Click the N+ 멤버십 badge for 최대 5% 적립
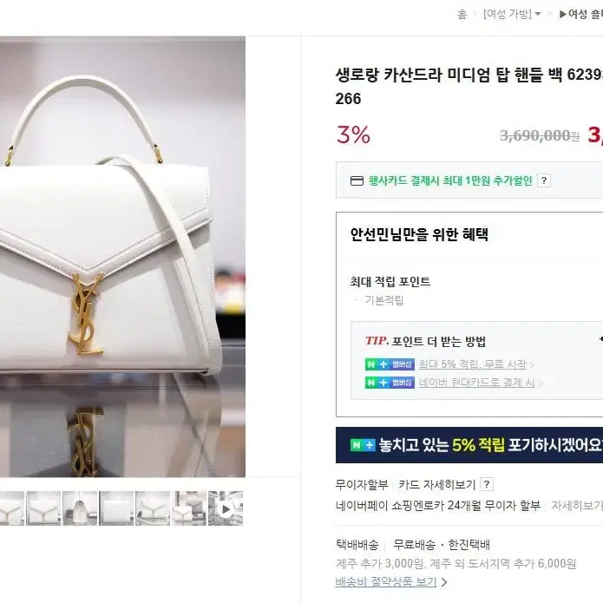Image resolution: width=603 pixels, height=603 pixels. pos(390,364)
